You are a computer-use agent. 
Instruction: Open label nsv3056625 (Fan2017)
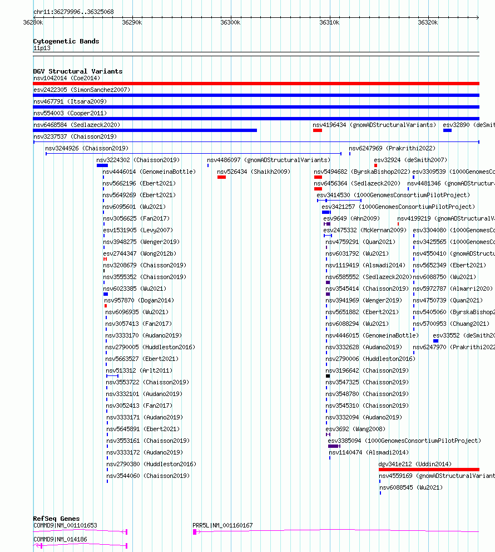(136, 218)
